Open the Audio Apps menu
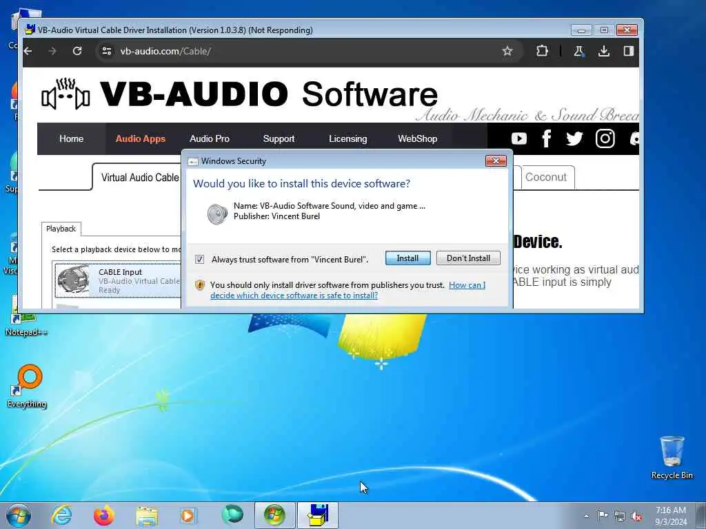 point(141,138)
